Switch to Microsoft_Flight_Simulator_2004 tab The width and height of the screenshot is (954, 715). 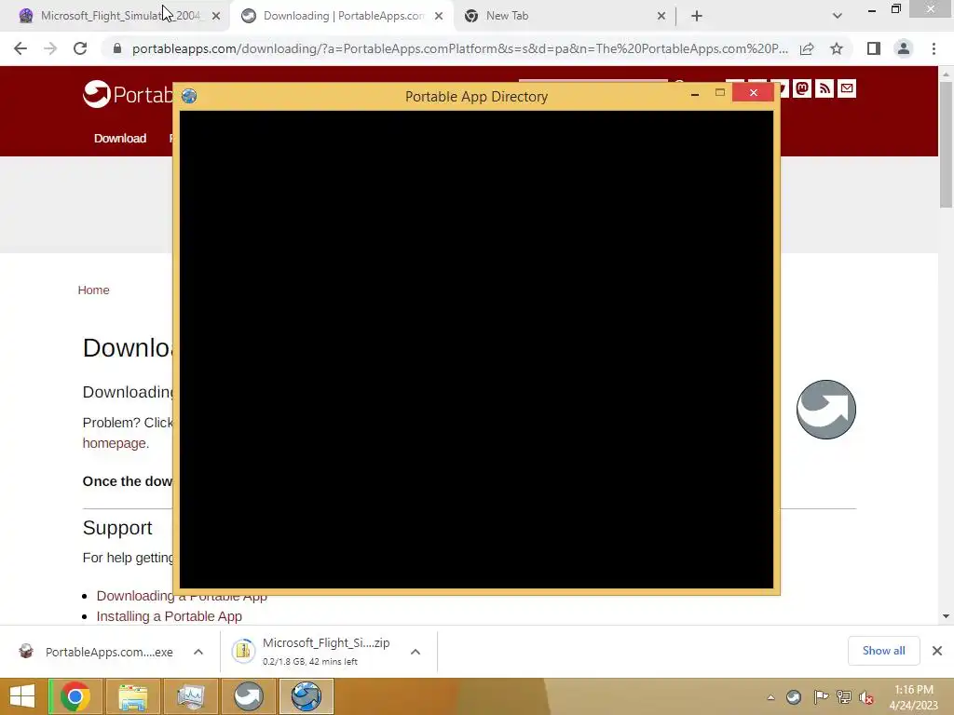click(x=119, y=16)
